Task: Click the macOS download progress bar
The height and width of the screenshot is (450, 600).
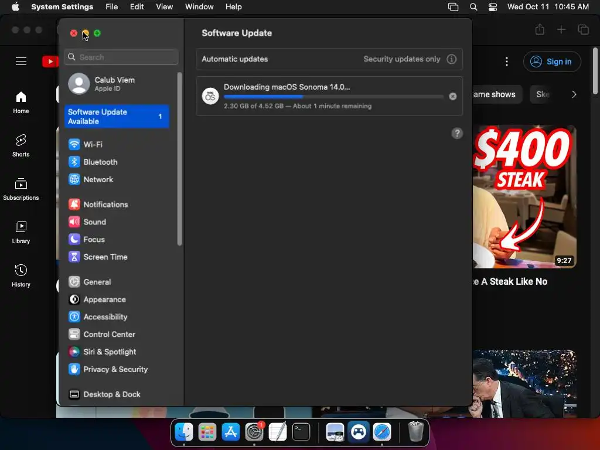Action: [x=333, y=97]
